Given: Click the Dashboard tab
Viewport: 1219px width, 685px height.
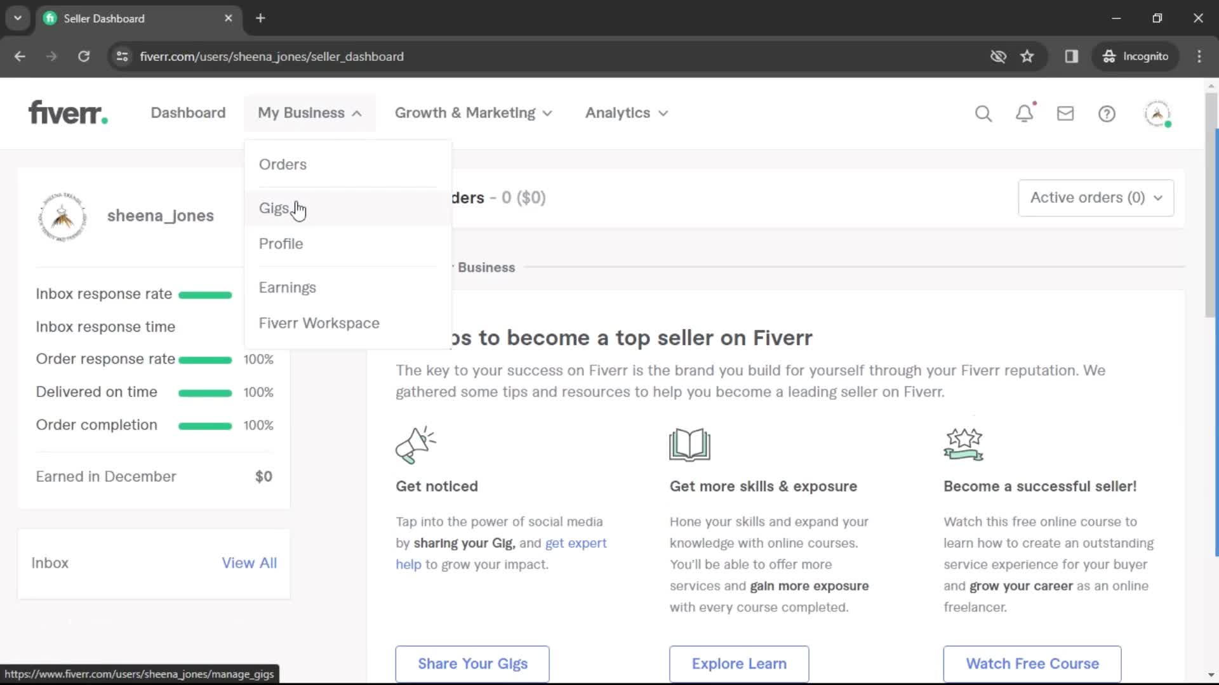Looking at the screenshot, I should [x=189, y=113].
